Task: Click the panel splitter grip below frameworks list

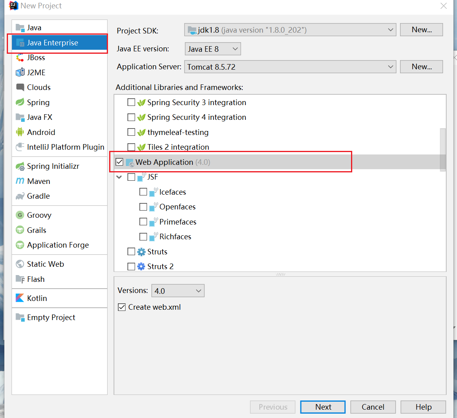Action: click(x=280, y=274)
